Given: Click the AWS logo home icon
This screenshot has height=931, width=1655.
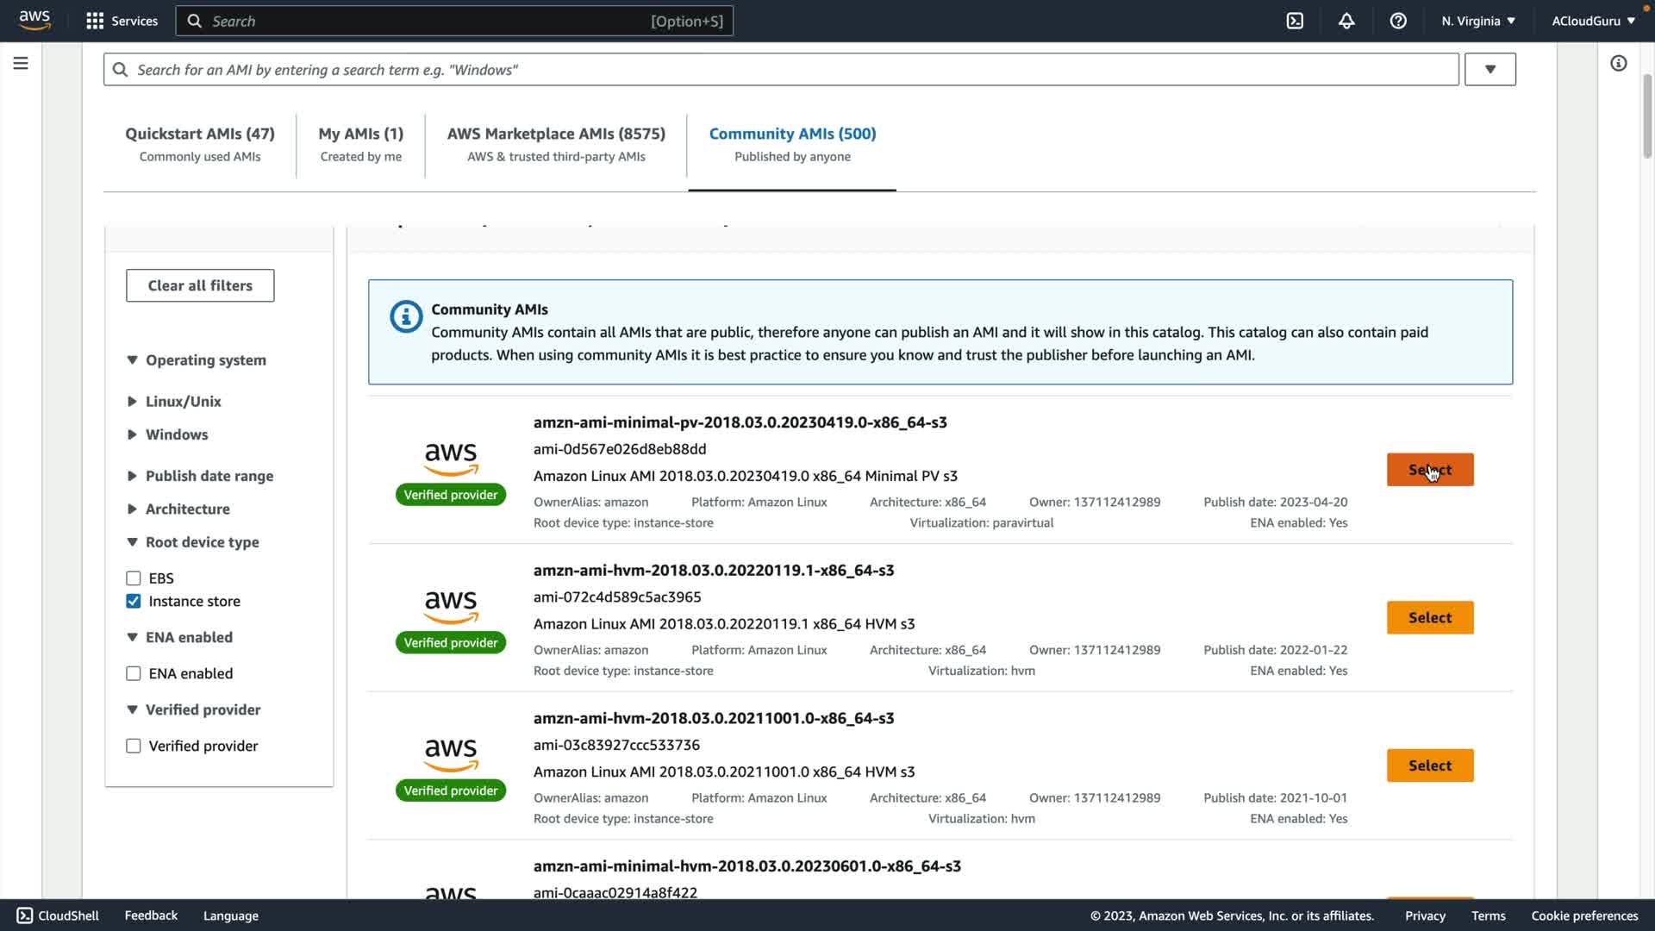Looking at the screenshot, I should pyautogui.click(x=34, y=21).
